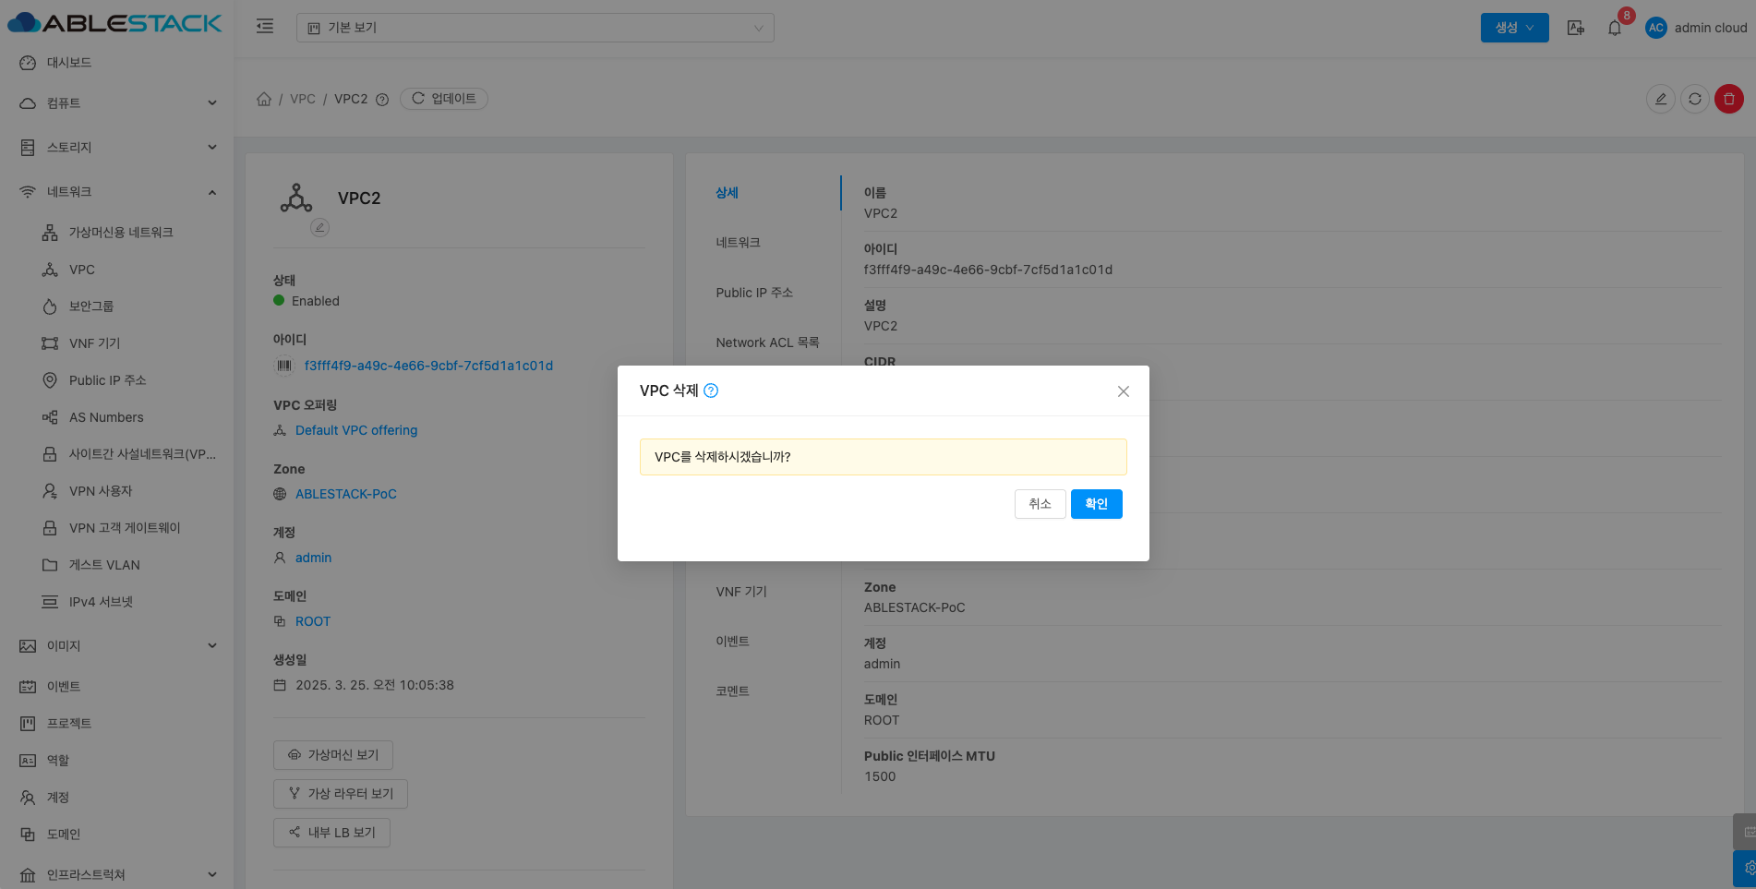Click the home icon in breadcrumb

pyautogui.click(x=264, y=99)
